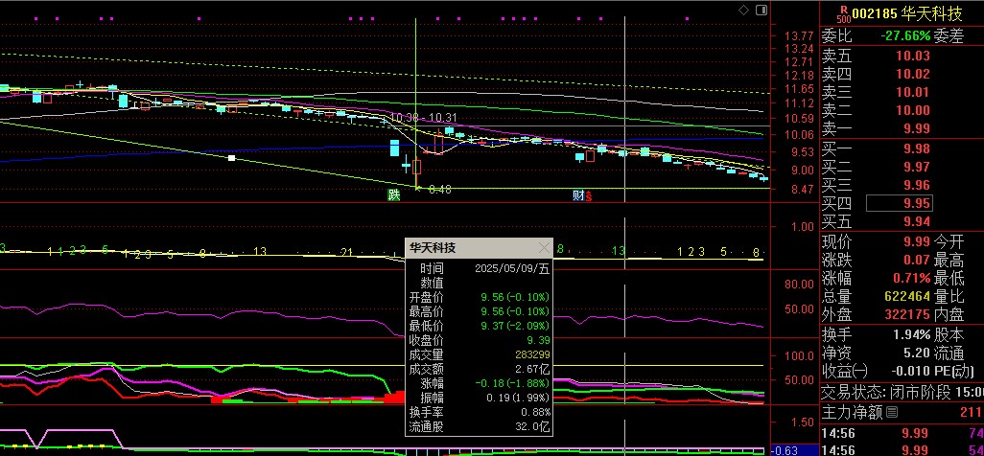This screenshot has height=456, width=984.
Task: Click the popup 涨幅 value -0.18(-1.88%)
Action: (x=513, y=383)
